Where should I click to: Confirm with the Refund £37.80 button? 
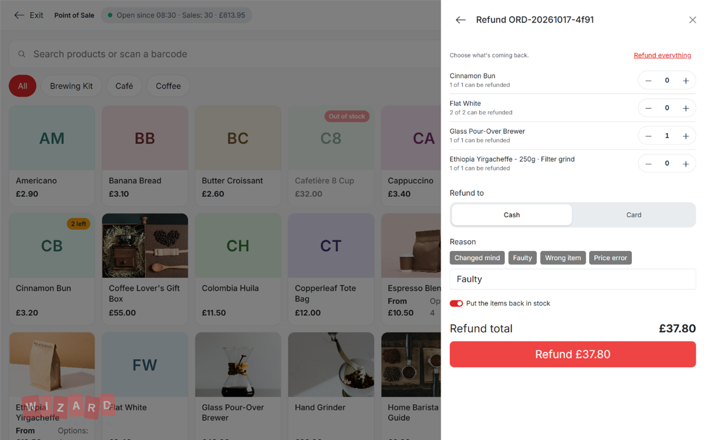(x=573, y=354)
